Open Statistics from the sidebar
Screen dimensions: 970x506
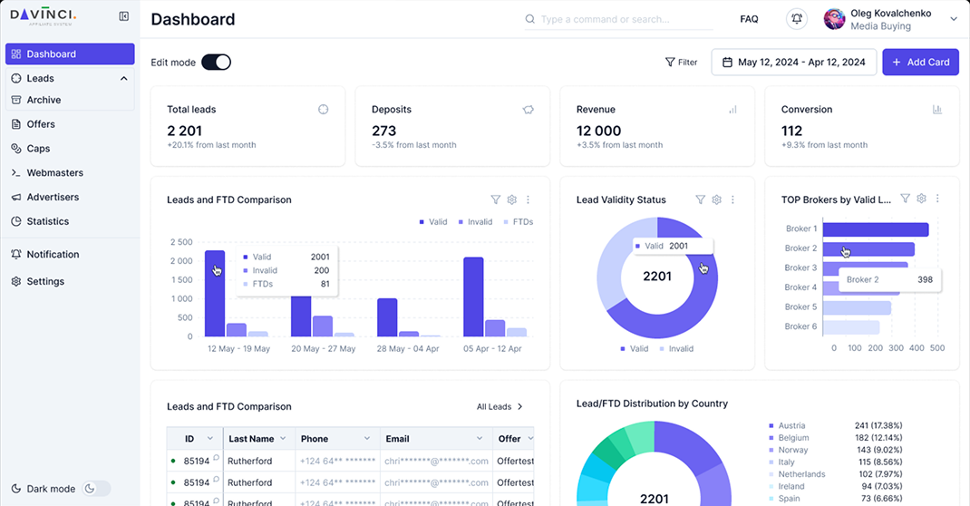[x=47, y=221]
